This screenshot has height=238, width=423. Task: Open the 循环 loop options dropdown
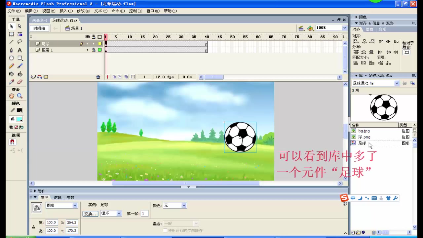[111, 213]
